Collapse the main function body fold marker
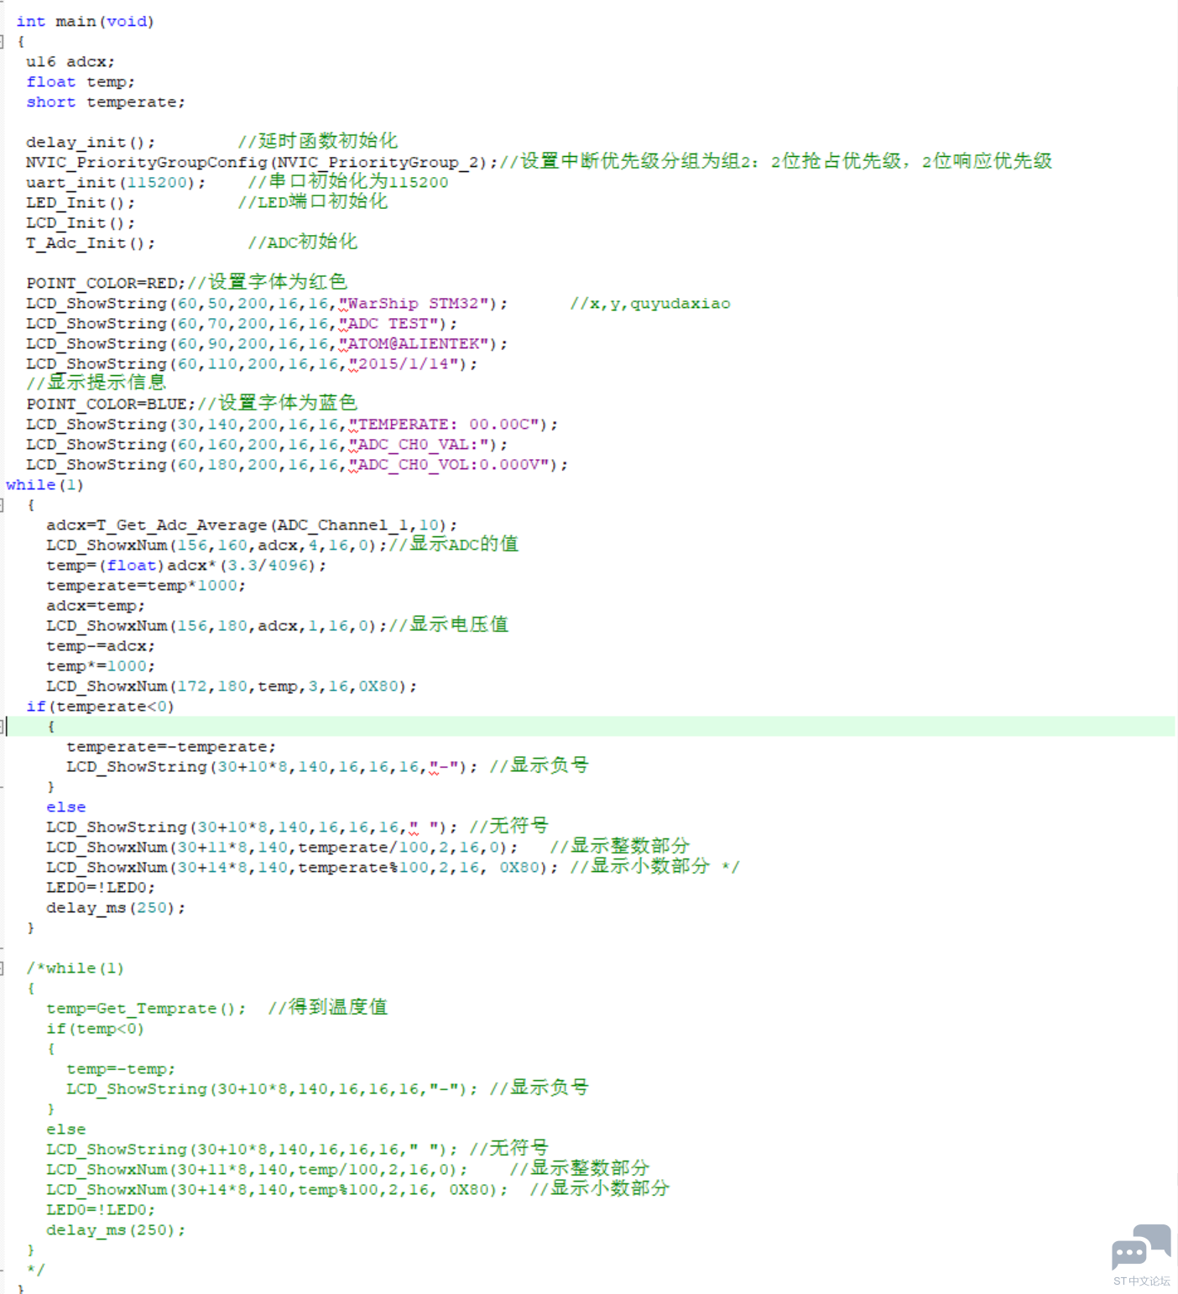 3,42
